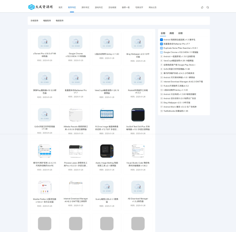Image resolution: width=236 pixels, height=232 pixels.
Task: Click the AB Download Manager placeholder icon
Action: coord(138,187)
